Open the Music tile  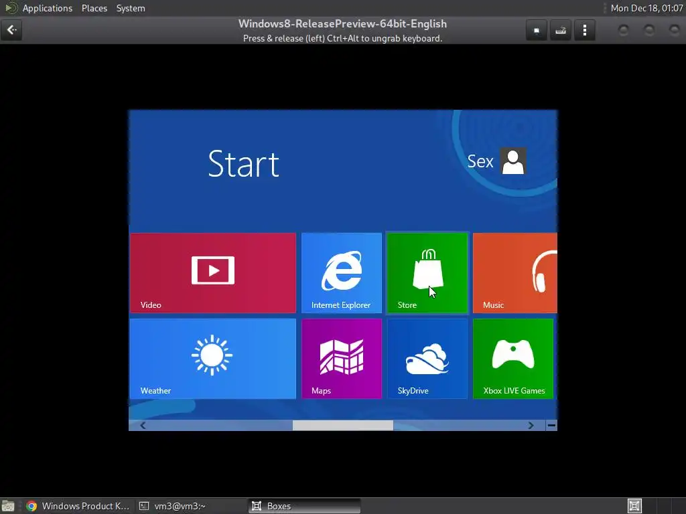pyautogui.click(x=515, y=273)
